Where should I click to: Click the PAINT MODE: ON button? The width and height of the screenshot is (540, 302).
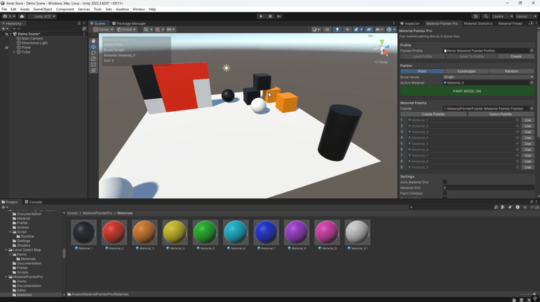(x=467, y=91)
